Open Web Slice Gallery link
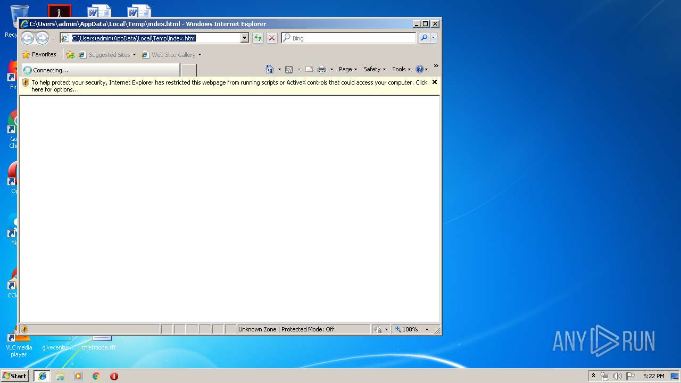Viewport: 681px width, 383px height. [168, 54]
